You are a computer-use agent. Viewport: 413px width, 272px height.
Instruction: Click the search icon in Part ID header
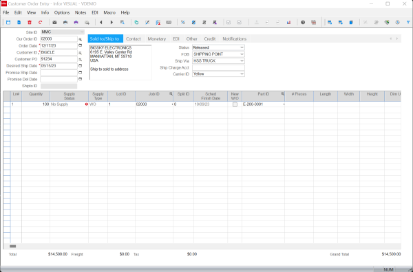tap(282, 94)
